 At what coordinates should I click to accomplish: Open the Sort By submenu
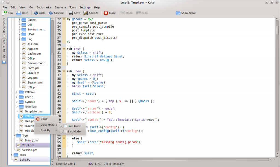pyautogui.click(x=45, y=130)
